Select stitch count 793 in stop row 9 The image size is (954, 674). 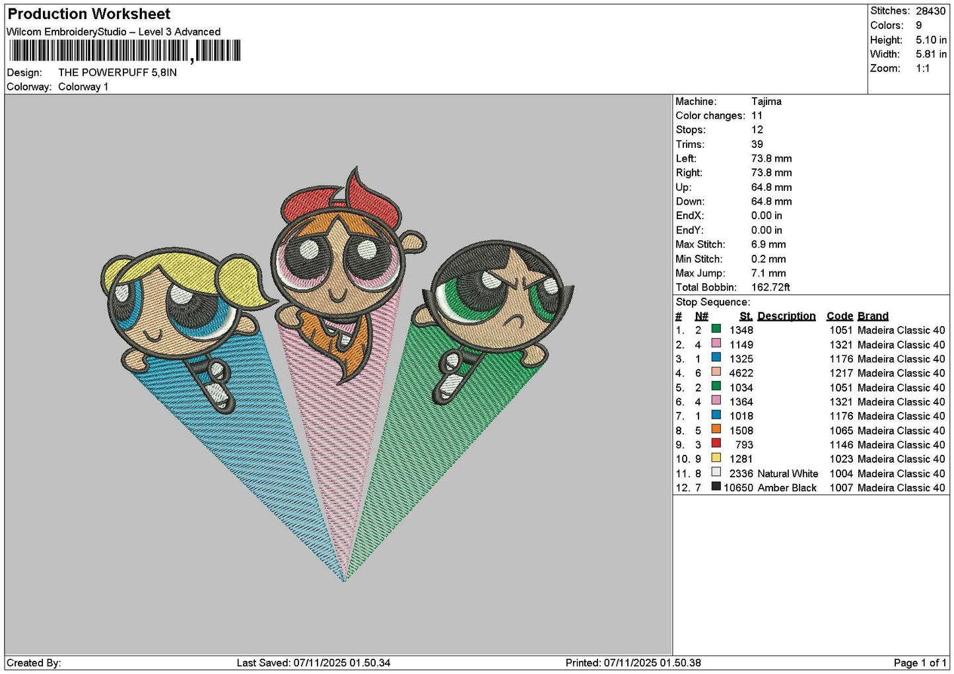744,445
